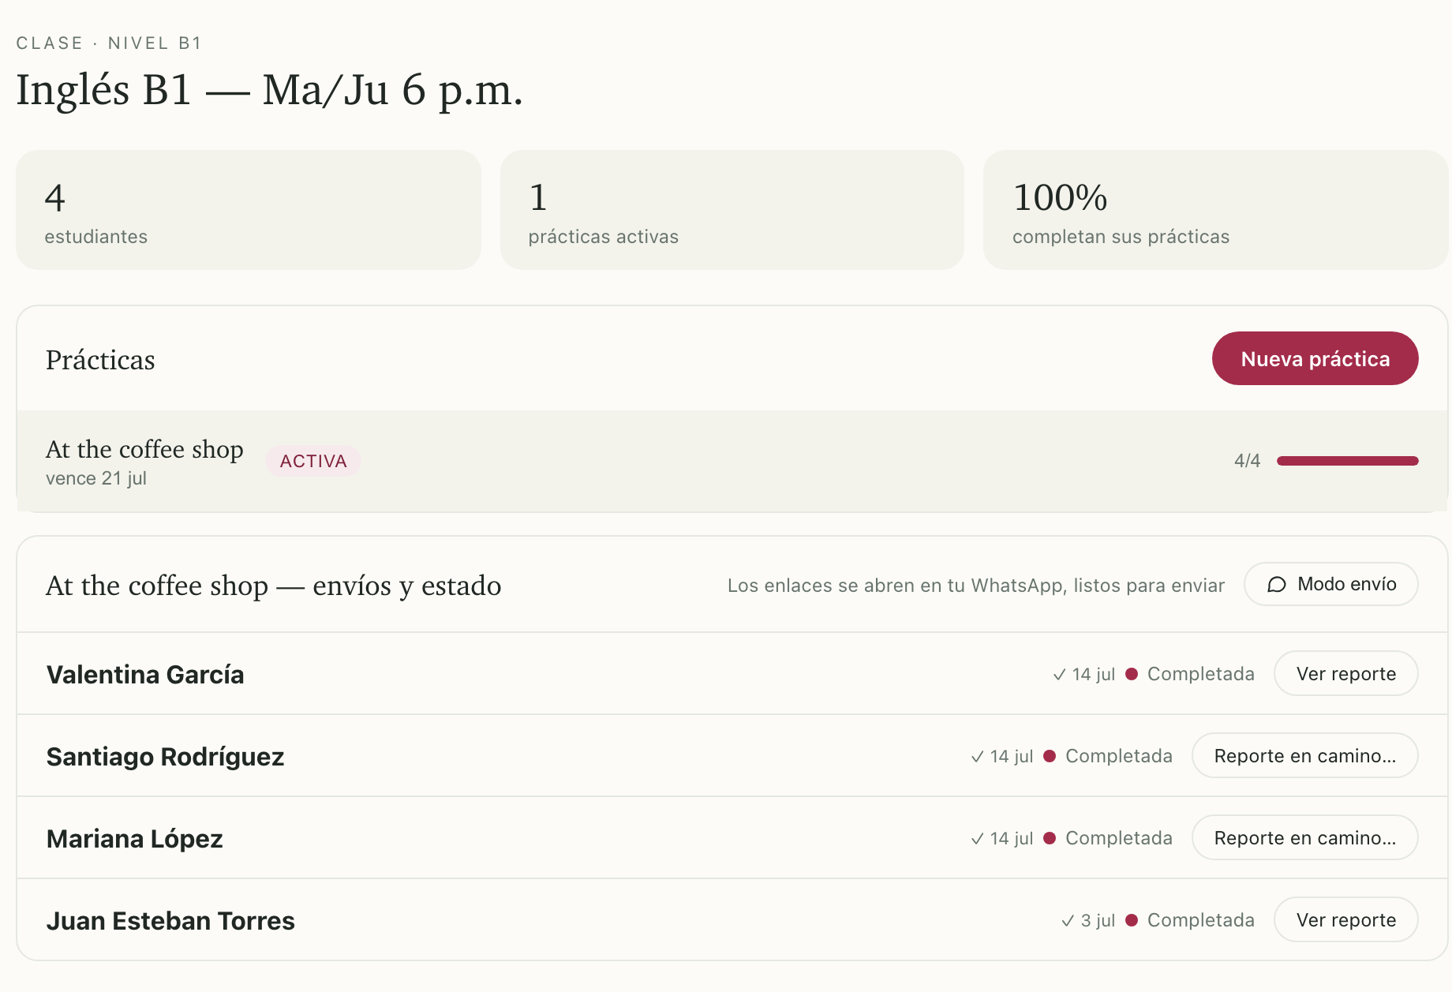Click the 4/4 completion progress bar
This screenshot has height=992, width=1452.
coord(1347,461)
